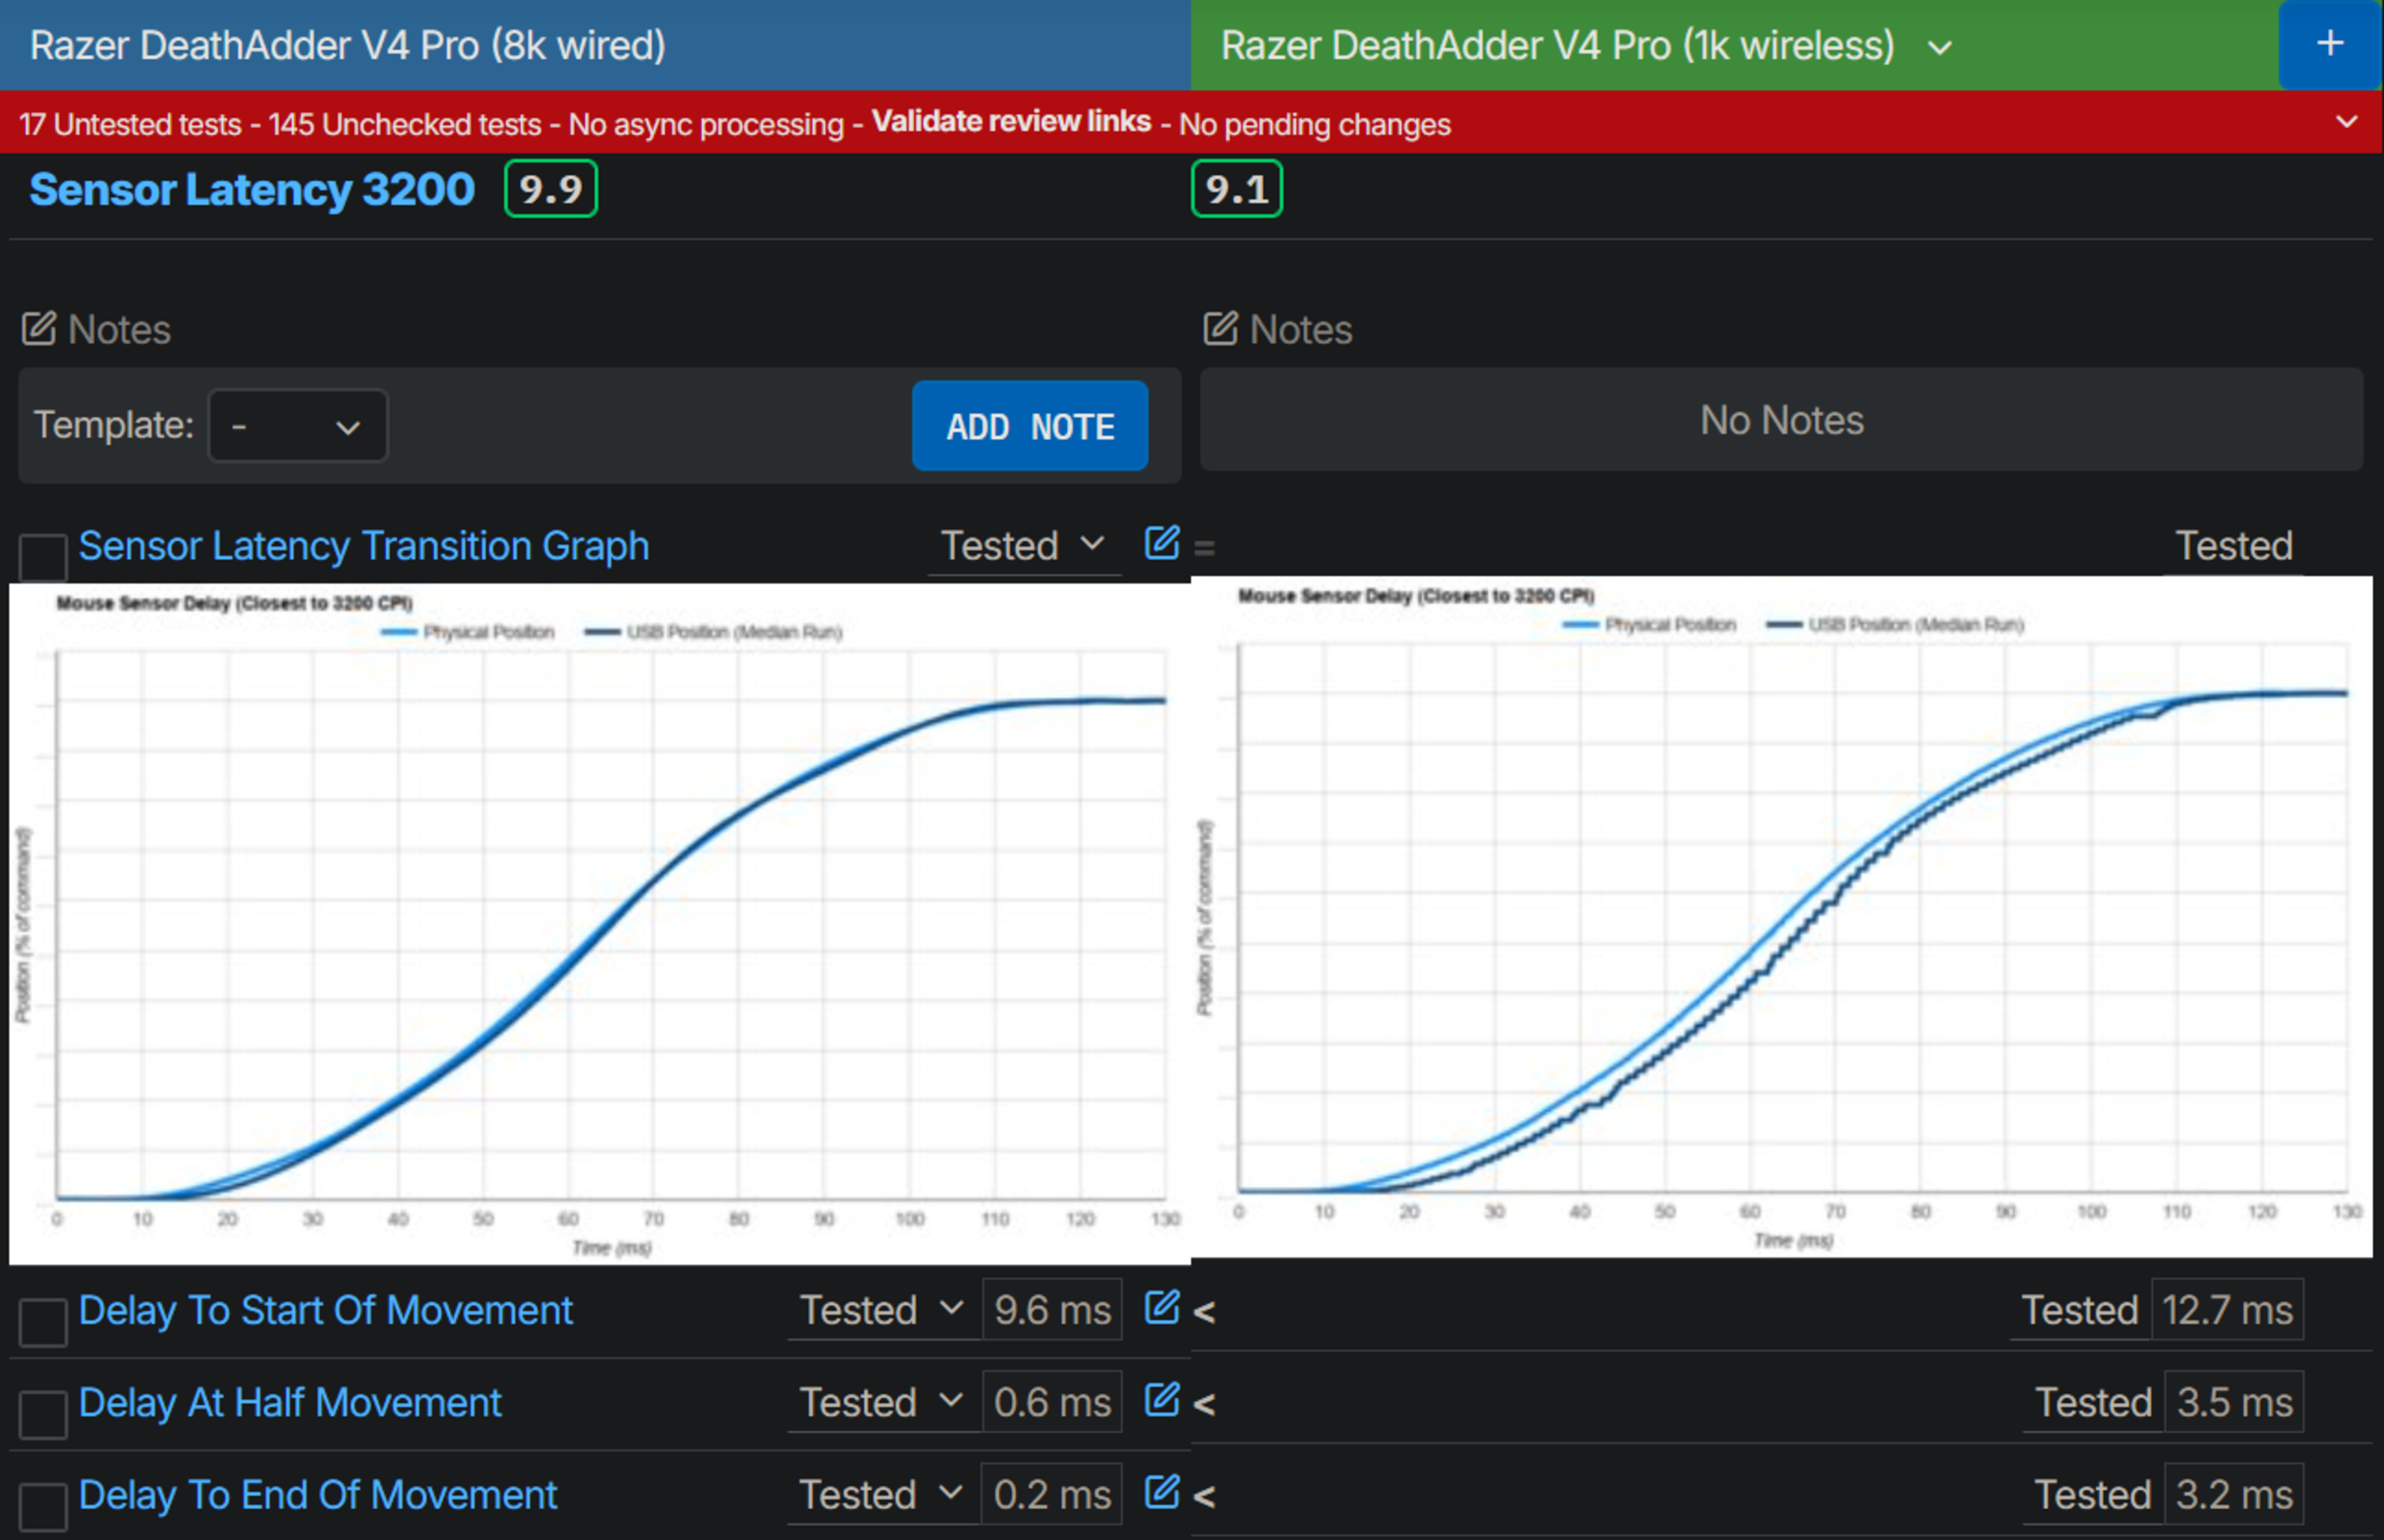Tick the Delay To Start Of Movement checkbox

click(x=43, y=1322)
